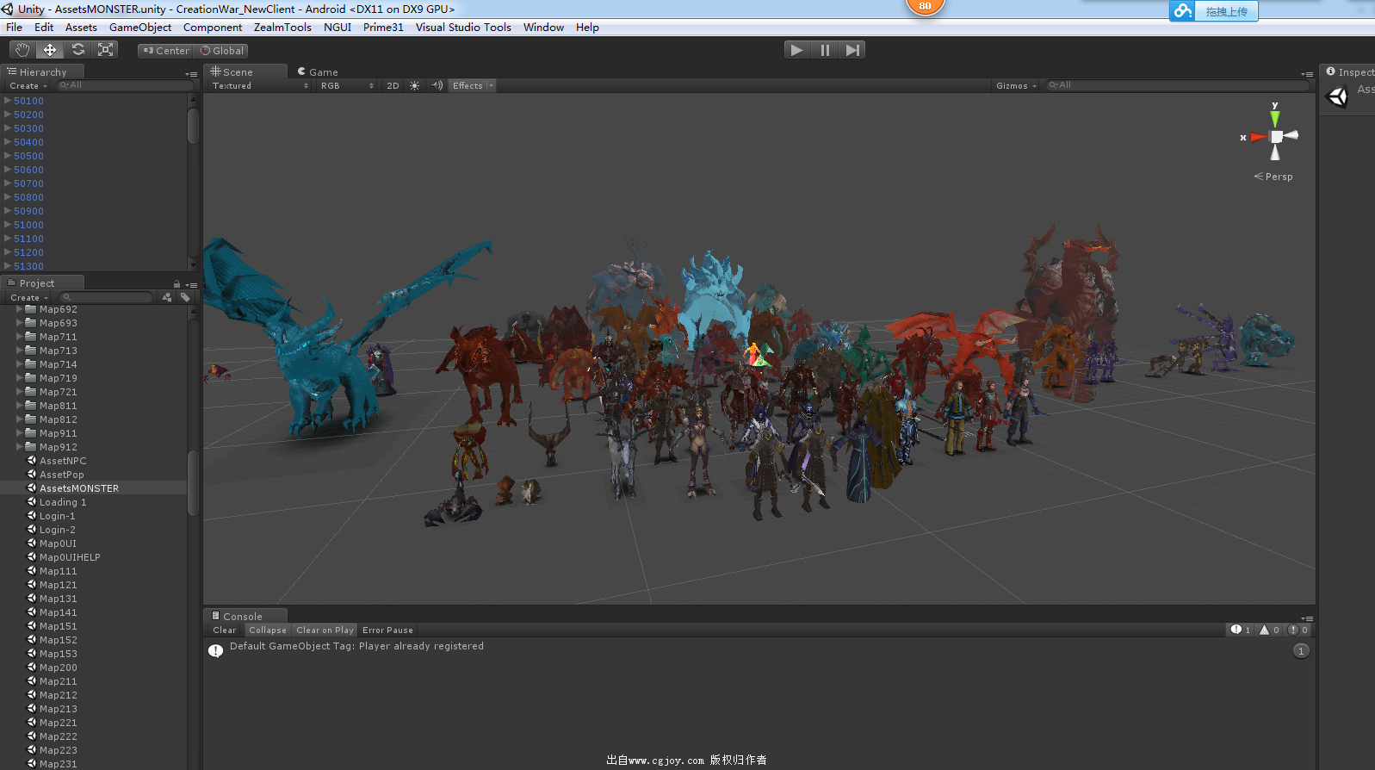Select the Login-1 scene asset
Screen dimensions: 1375x770
pos(57,516)
